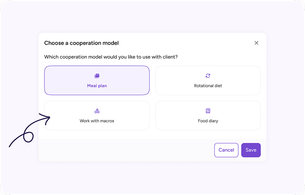
Task: Click the "Choose a cooperation model" dialog title
Action: click(x=81, y=43)
